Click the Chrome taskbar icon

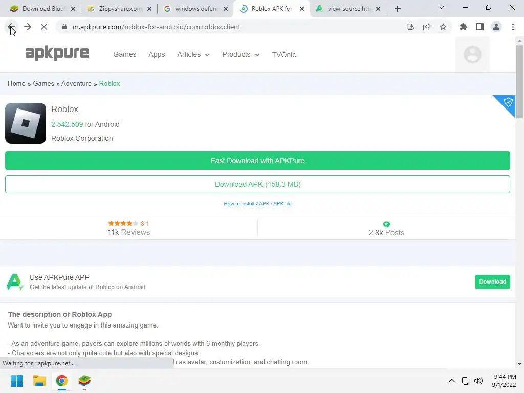coord(61,381)
